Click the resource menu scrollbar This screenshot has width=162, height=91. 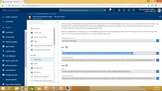point(54,37)
